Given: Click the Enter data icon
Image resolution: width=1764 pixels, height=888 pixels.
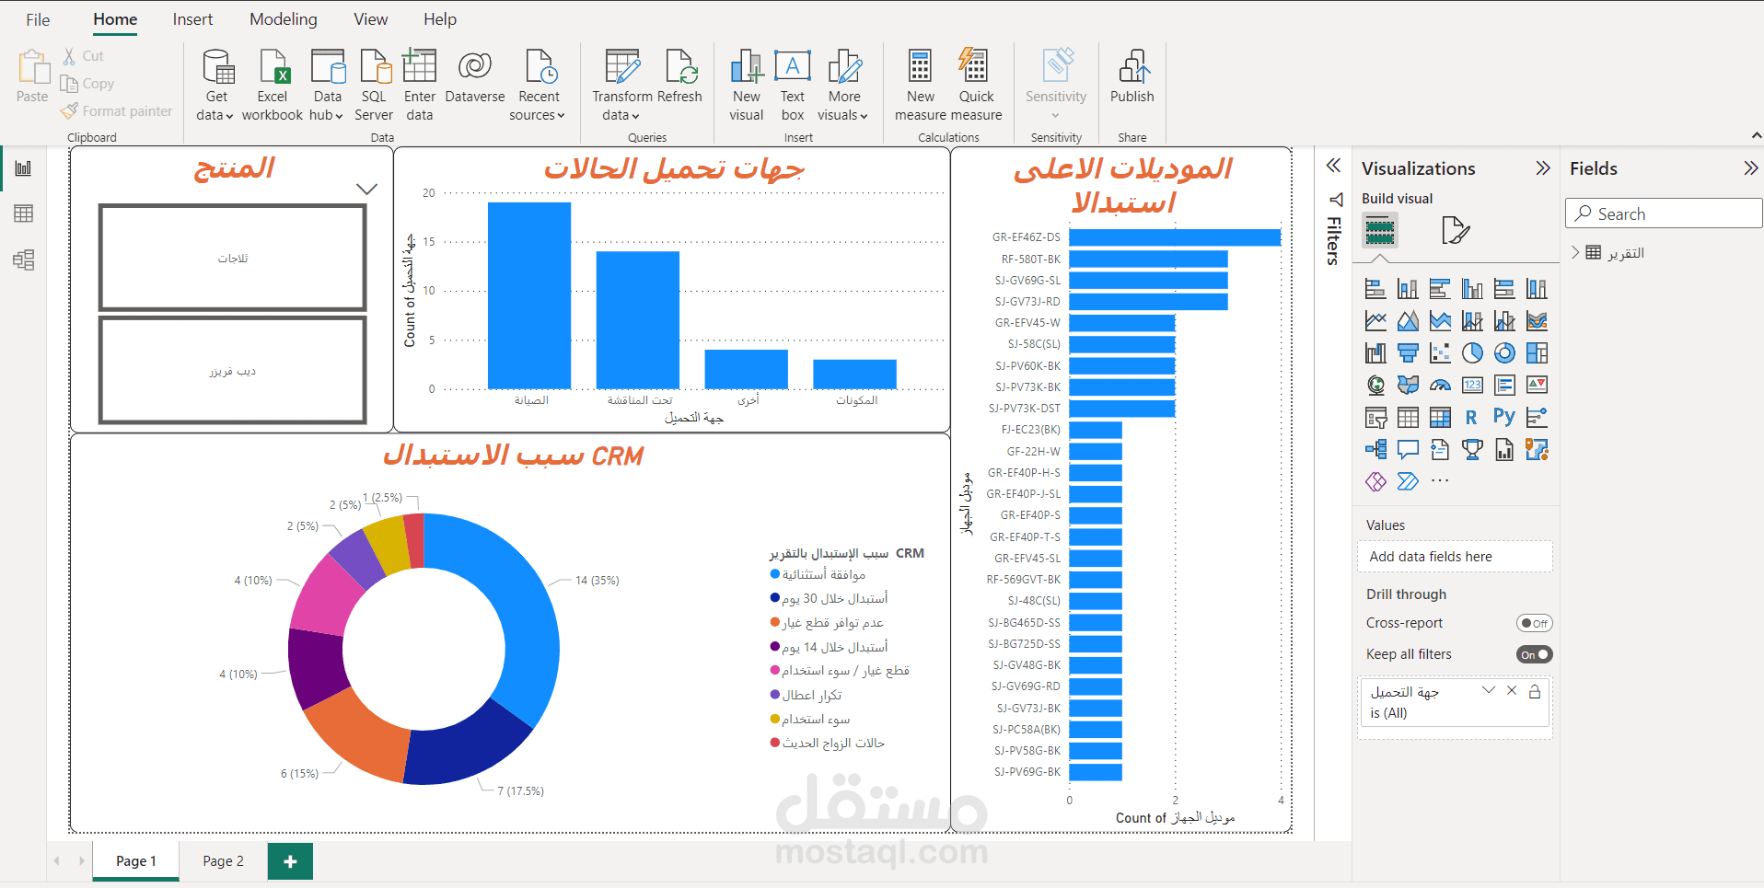Looking at the screenshot, I should click(419, 66).
